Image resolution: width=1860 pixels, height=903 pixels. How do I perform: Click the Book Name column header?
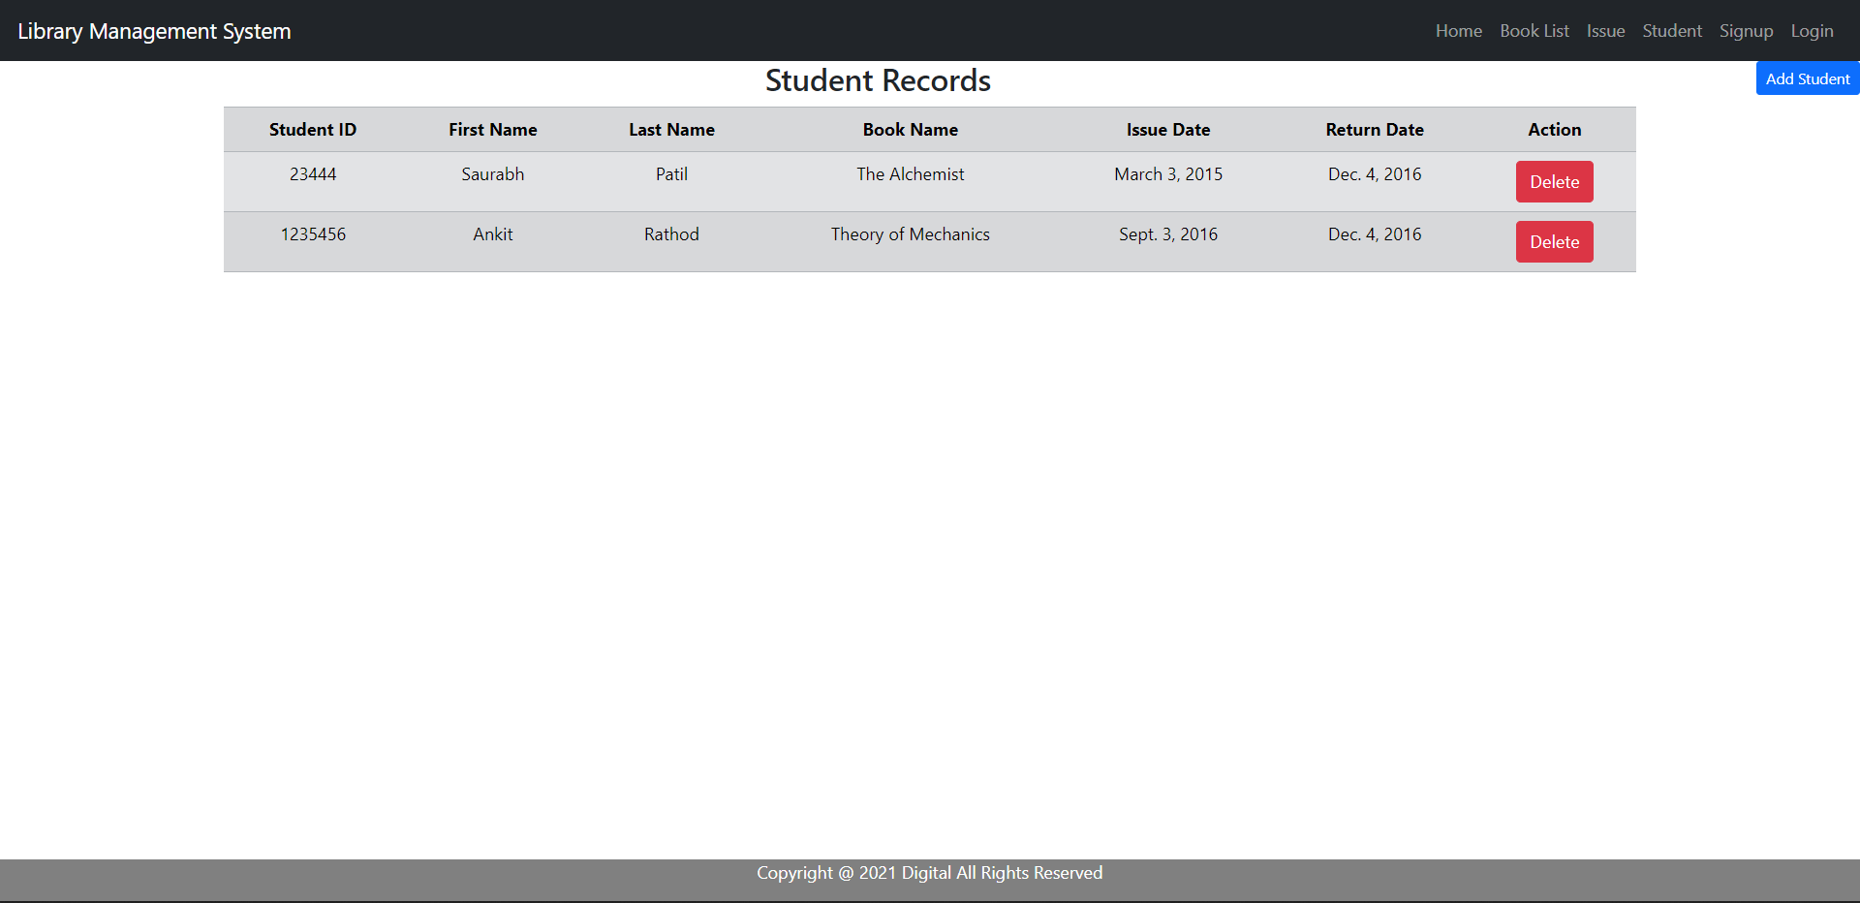910,129
